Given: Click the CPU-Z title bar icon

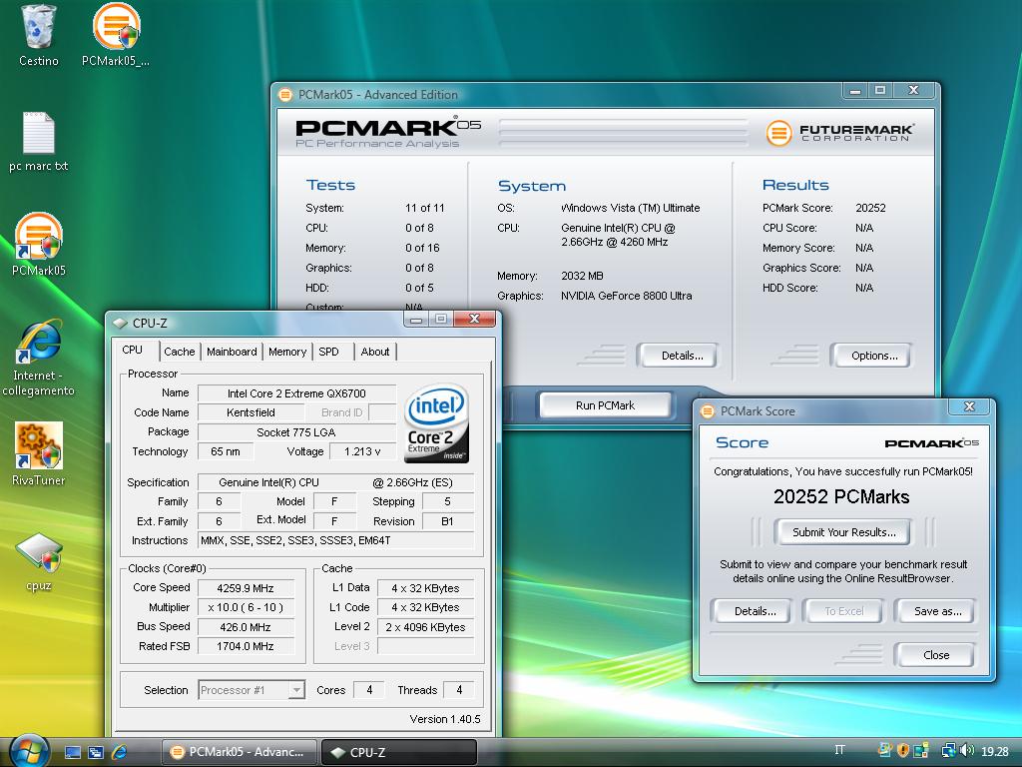Looking at the screenshot, I should click(120, 323).
